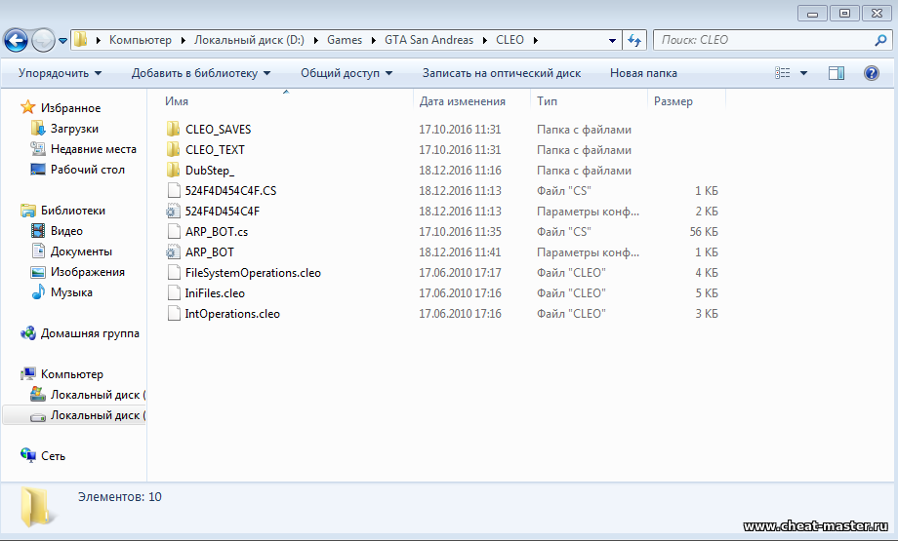Click the large folder icon in details pane
The image size is (898, 541).
(37, 506)
